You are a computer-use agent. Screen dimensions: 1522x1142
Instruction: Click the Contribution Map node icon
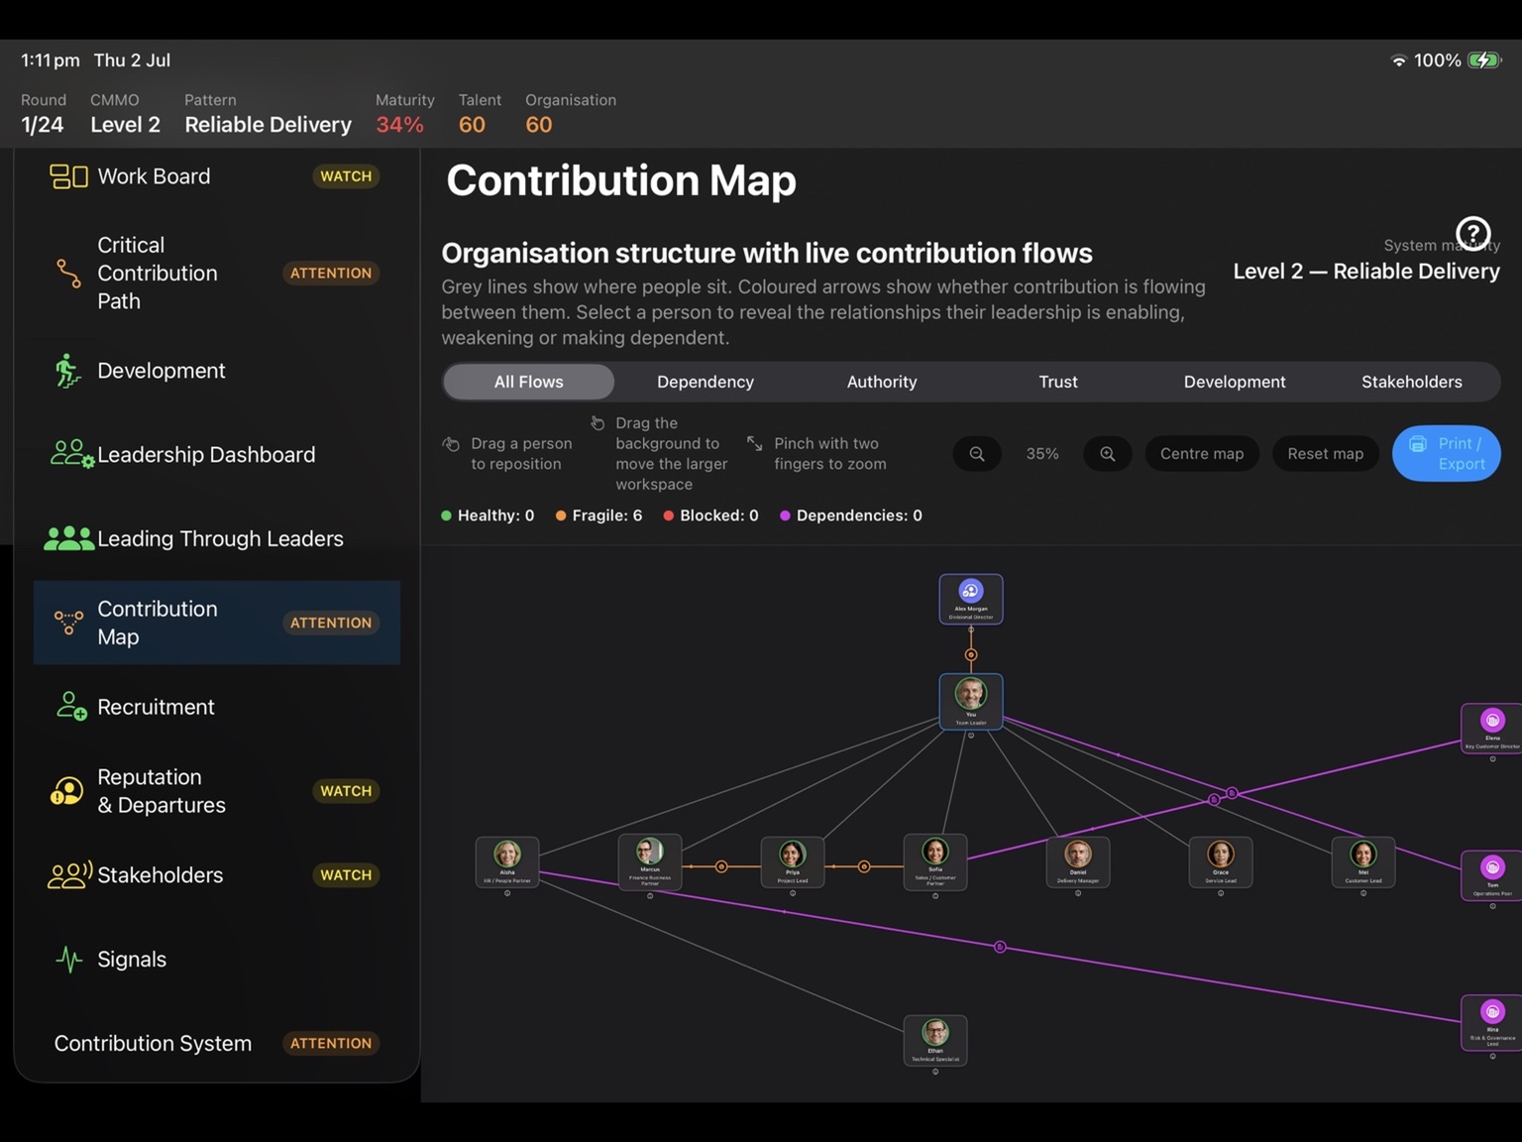(68, 623)
